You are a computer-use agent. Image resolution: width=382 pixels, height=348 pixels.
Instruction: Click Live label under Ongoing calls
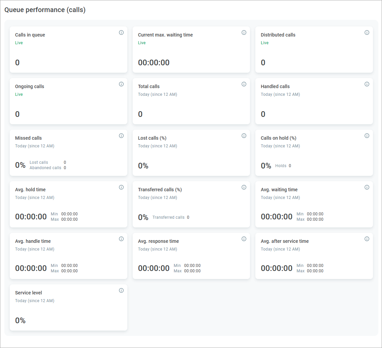click(x=19, y=94)
